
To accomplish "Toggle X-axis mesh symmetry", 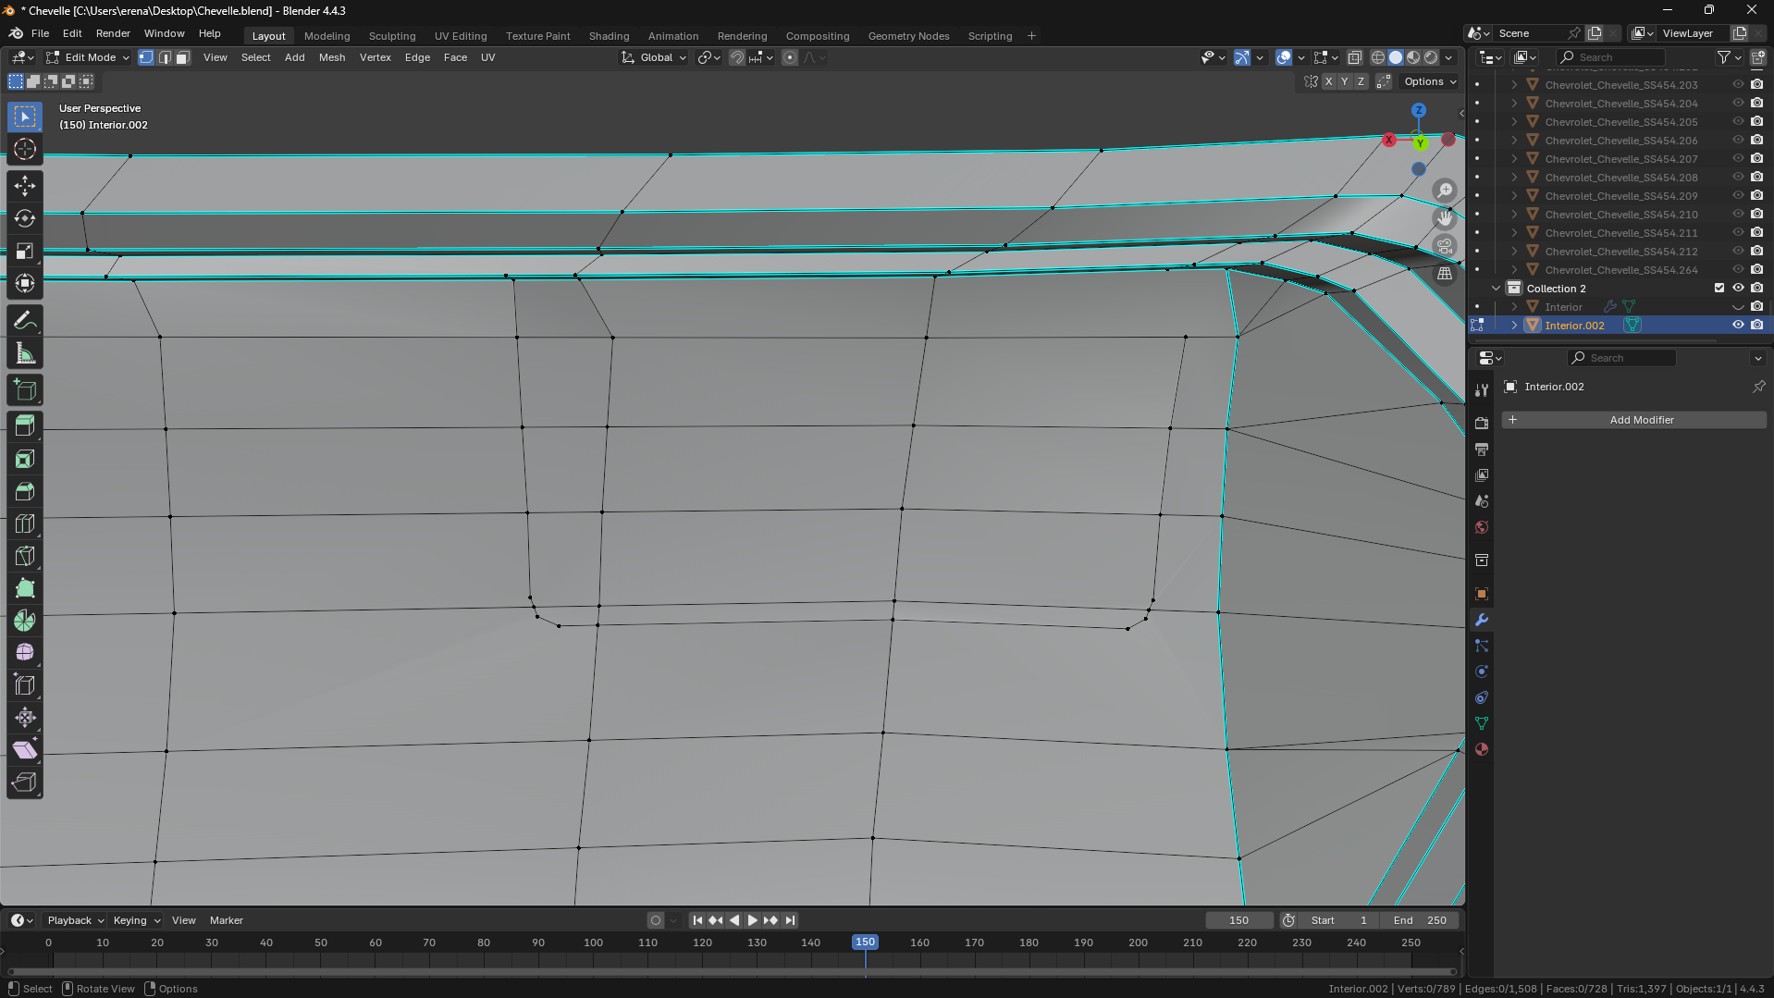I will (x=1328, y=81).
